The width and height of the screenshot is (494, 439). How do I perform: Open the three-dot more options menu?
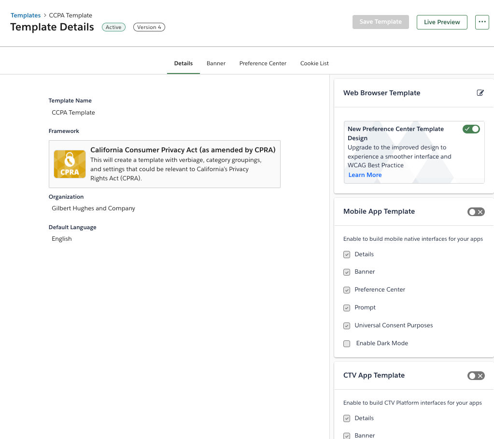tap(482, 22)
